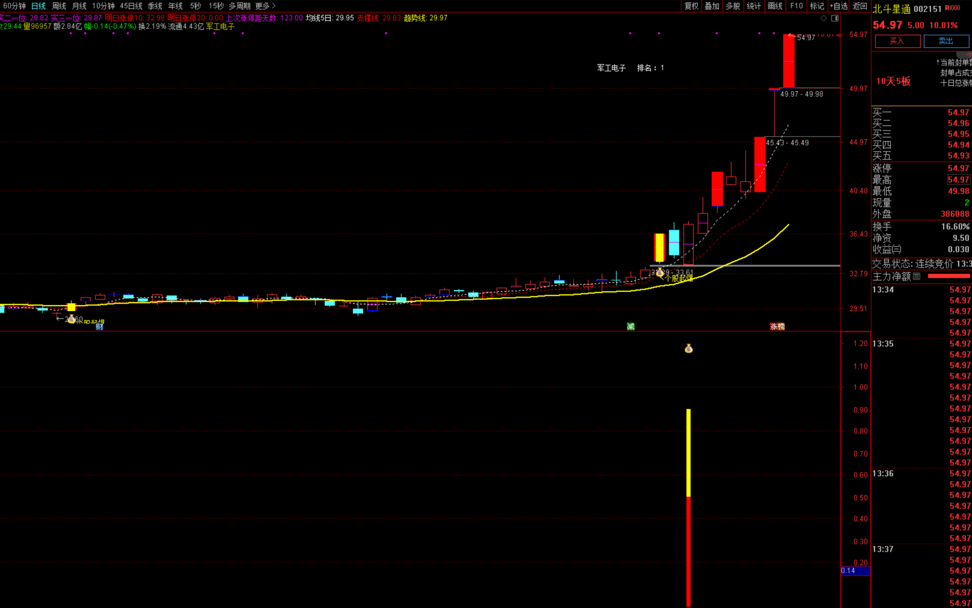Click the 主力净额 list icon
This screenshot has height=608, width=972.
pos(917,276)
